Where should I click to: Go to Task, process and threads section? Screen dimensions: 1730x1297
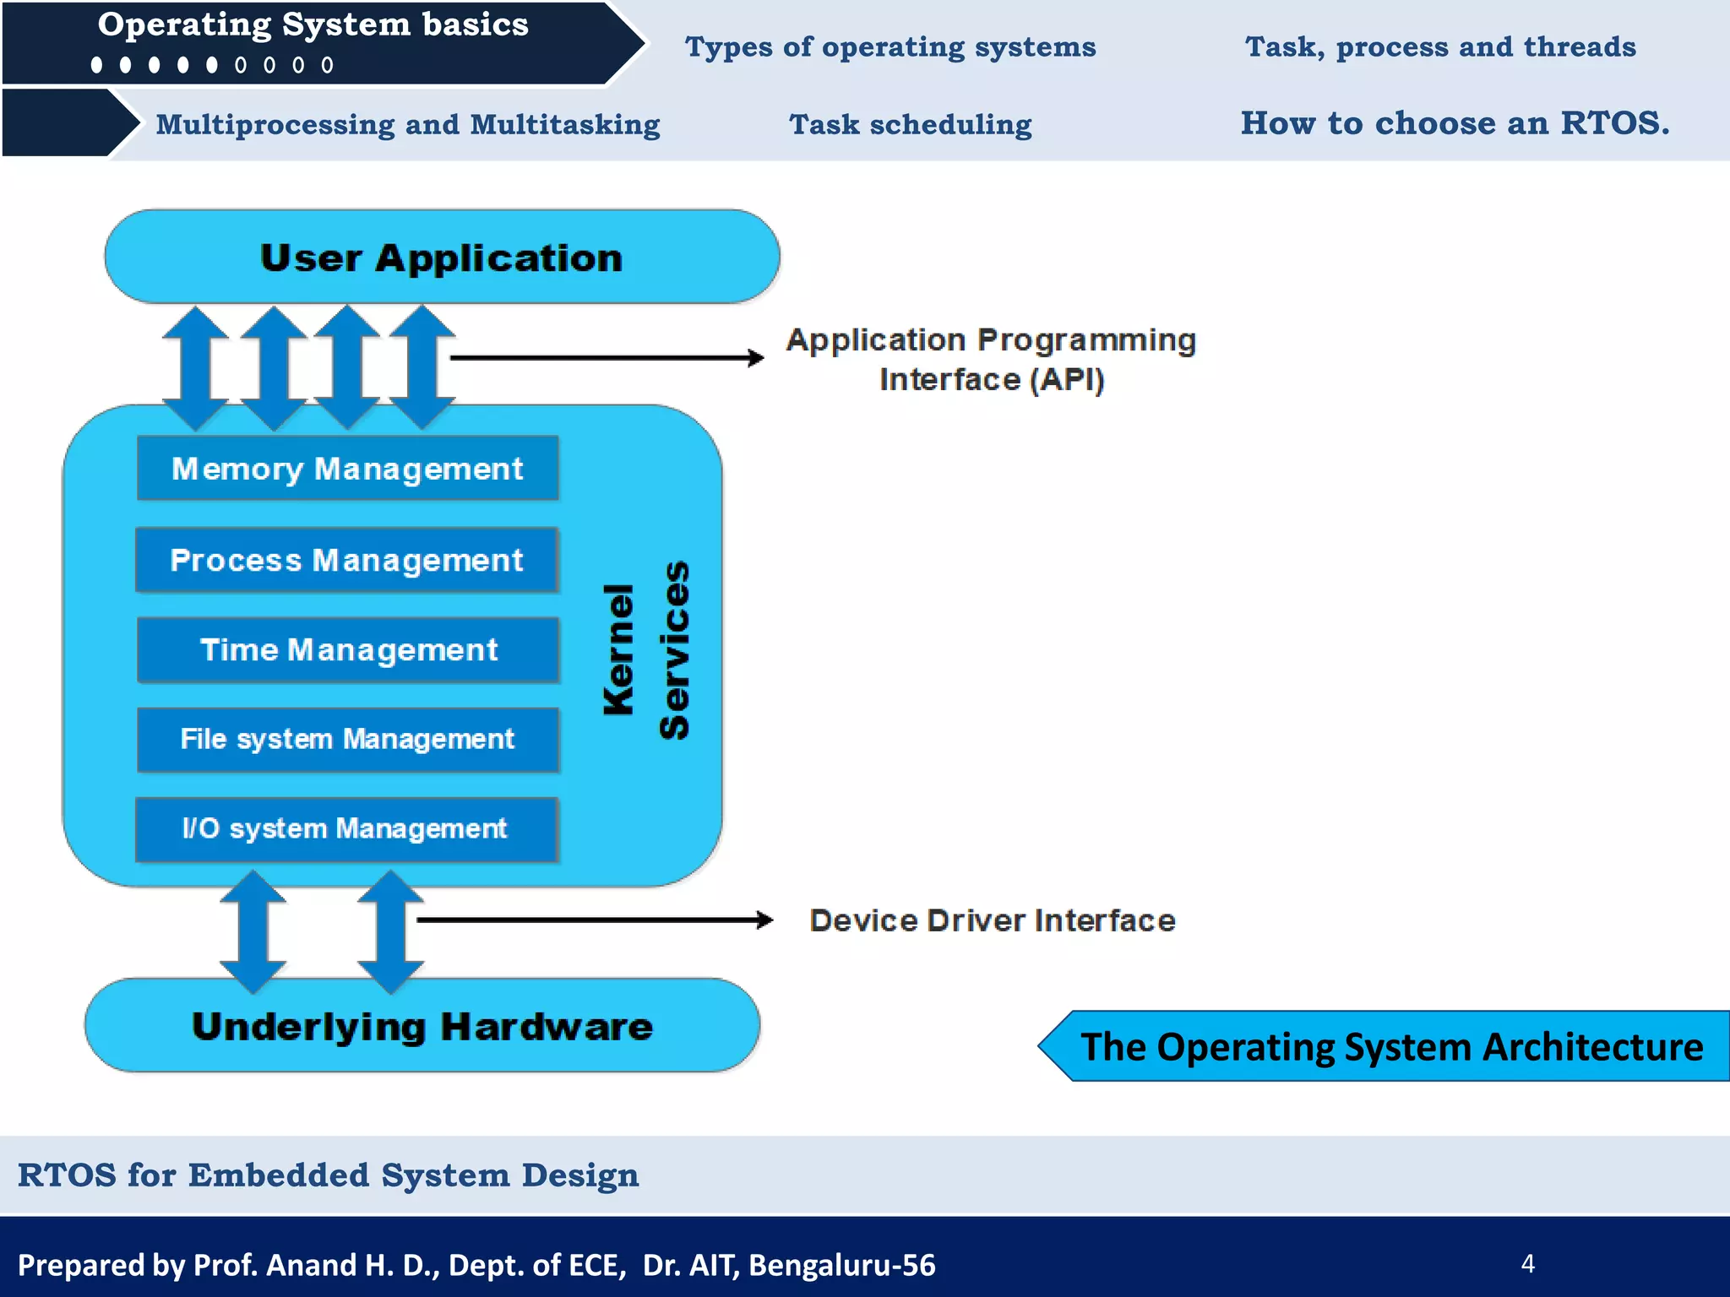coord(1440,46)
